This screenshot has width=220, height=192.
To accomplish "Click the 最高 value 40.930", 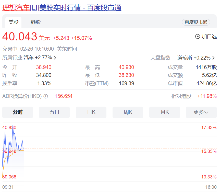I will point(126,67).
